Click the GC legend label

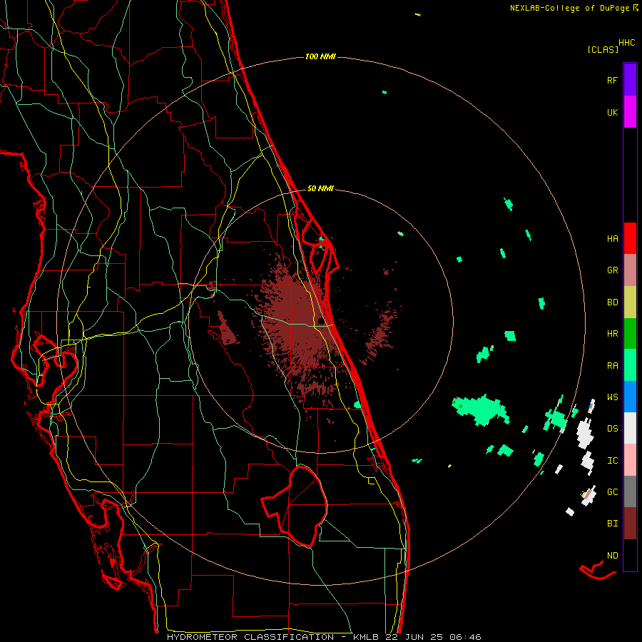(x=612, y=492)
